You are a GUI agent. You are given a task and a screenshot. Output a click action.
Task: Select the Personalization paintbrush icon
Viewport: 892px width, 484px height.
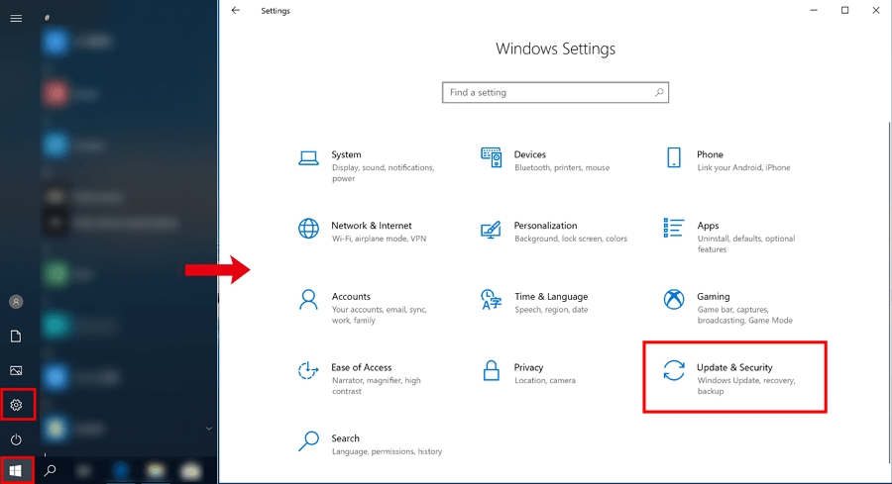pyautogui.click(x=491, y=230)
